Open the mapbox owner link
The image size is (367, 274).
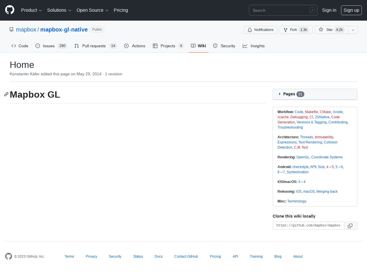pyautogui.click(x=26, y=29)
